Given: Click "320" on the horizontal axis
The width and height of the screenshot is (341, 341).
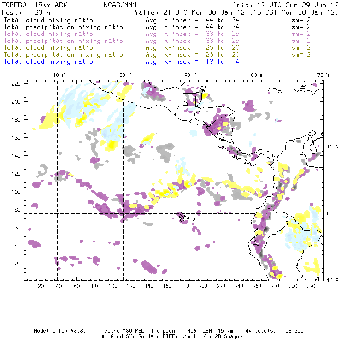Looking at the screenshot, I should coord(311,286).
